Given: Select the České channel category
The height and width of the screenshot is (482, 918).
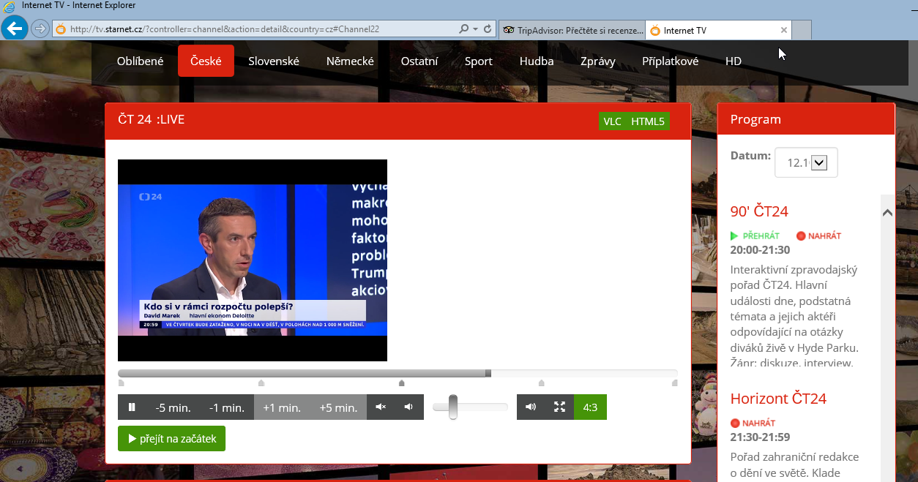Looking at the screenshot, I should (206, 61).
